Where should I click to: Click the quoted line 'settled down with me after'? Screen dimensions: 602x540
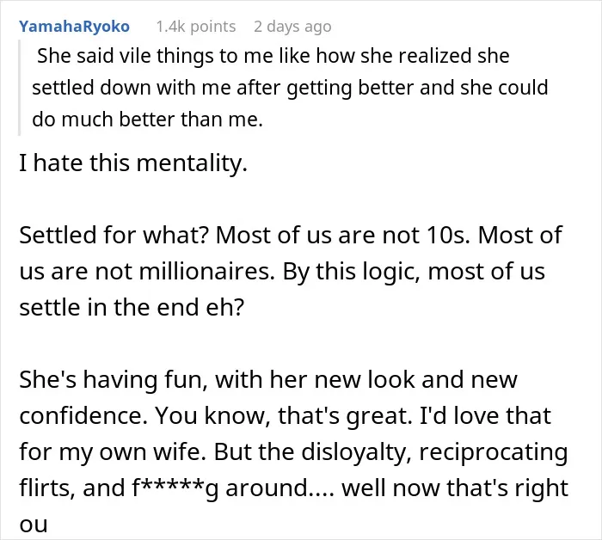[x=290, y=88]
